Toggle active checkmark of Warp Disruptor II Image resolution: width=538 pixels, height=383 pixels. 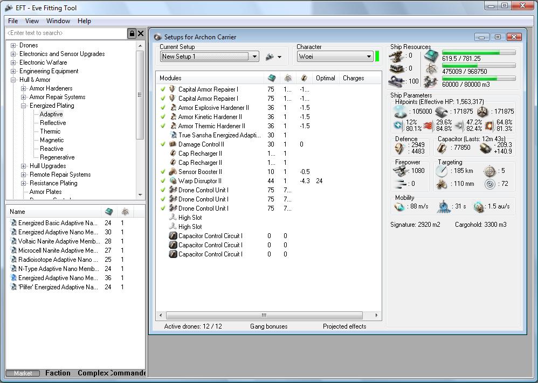(163, 181)
